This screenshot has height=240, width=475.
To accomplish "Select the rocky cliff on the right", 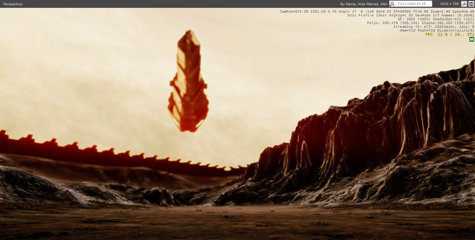I will point(371,134).
